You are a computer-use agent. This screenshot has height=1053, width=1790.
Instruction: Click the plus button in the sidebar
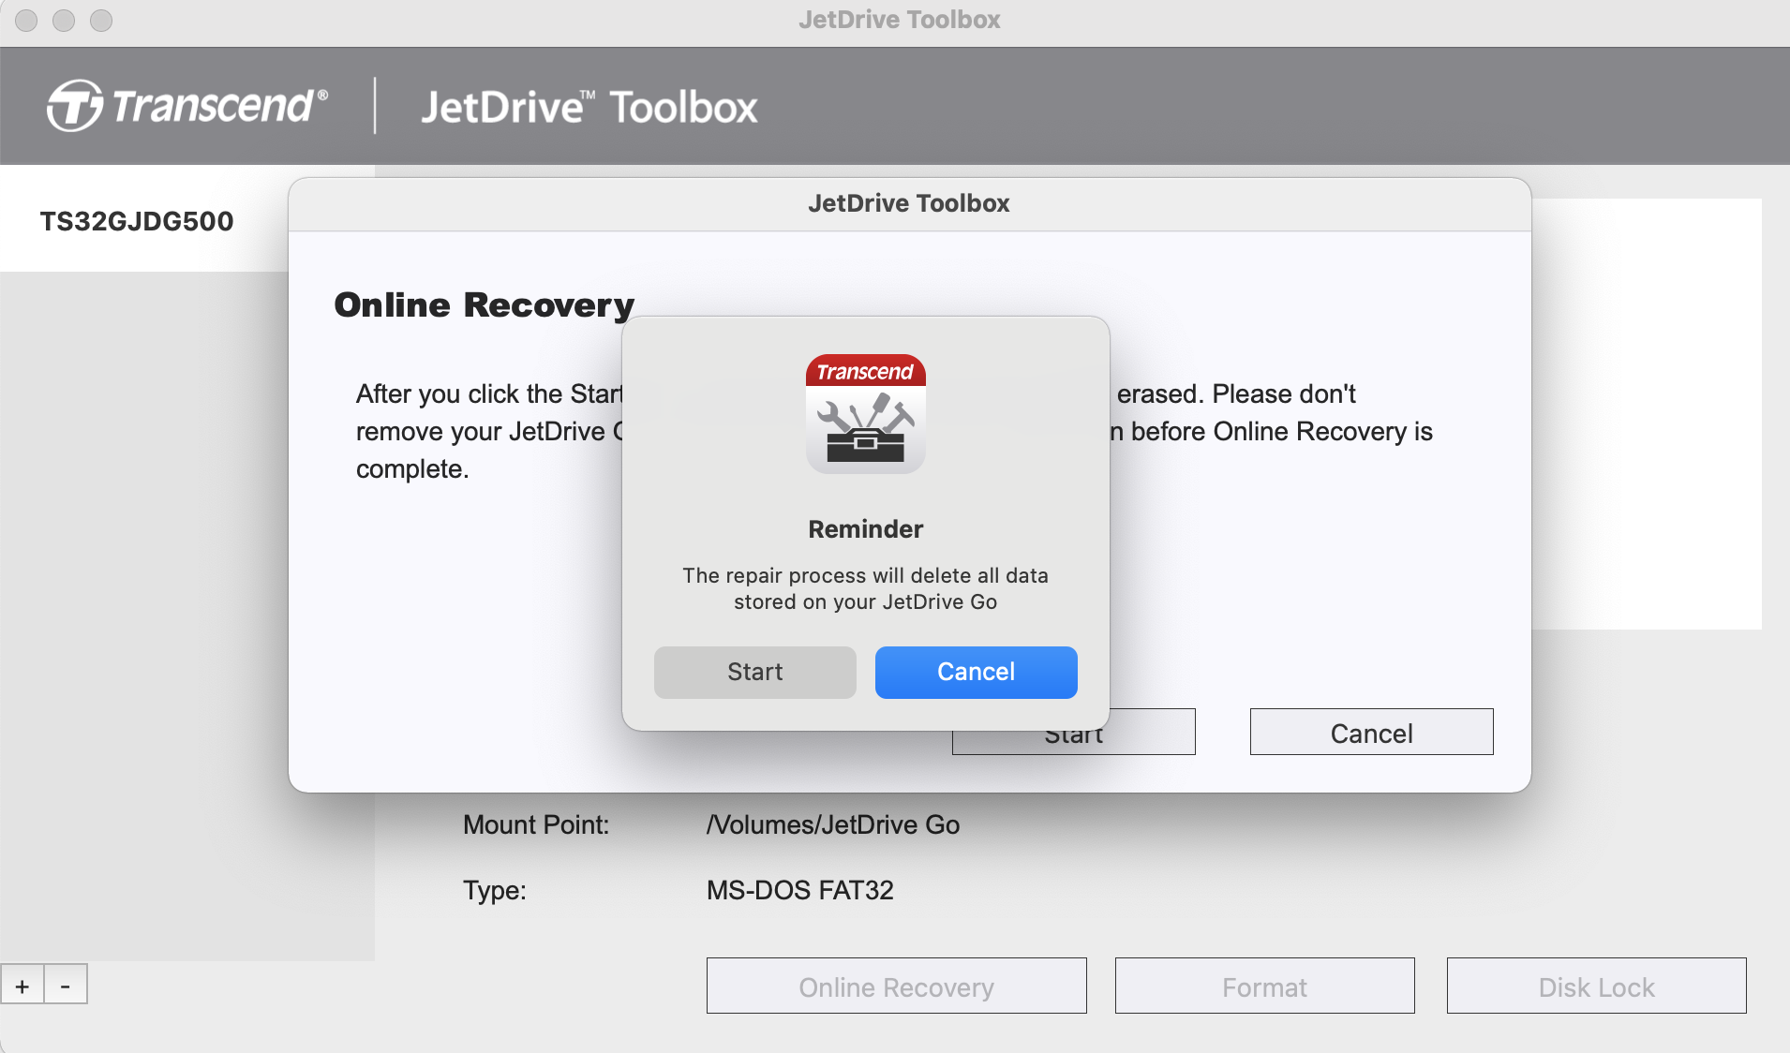tap(22, 986)
